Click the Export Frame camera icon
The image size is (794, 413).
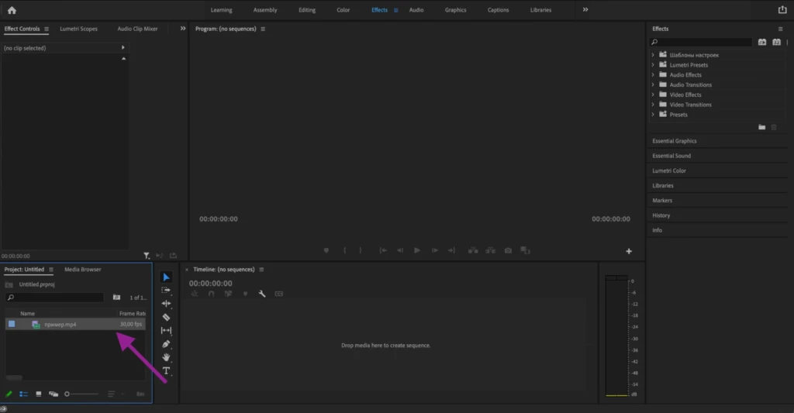(x=508, y=250)
